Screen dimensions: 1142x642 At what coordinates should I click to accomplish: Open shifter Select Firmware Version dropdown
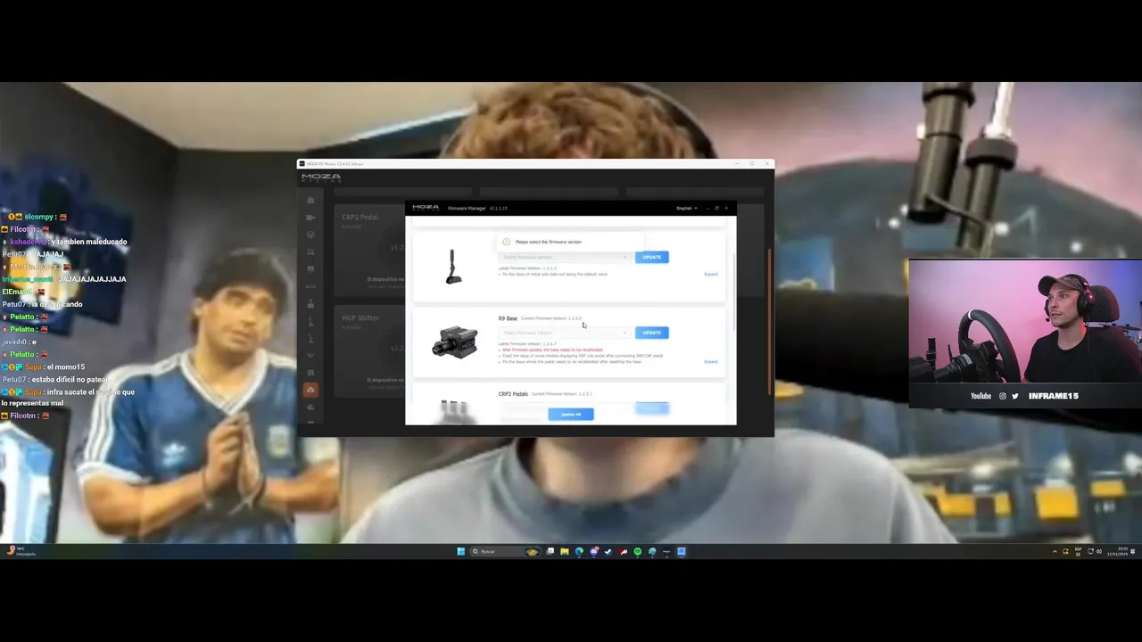(564, 257)
